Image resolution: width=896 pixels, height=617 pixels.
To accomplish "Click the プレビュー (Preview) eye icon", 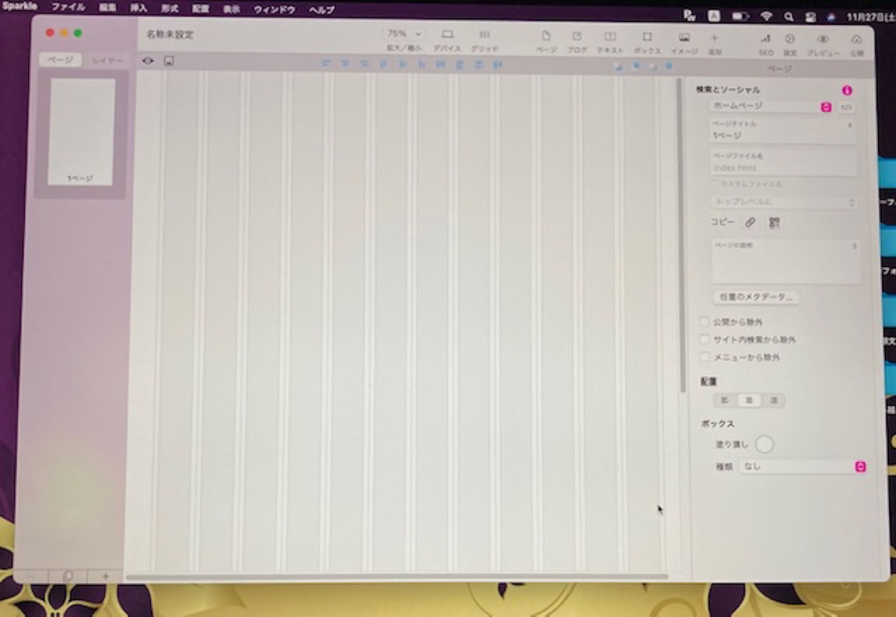I will pos(823,39).
